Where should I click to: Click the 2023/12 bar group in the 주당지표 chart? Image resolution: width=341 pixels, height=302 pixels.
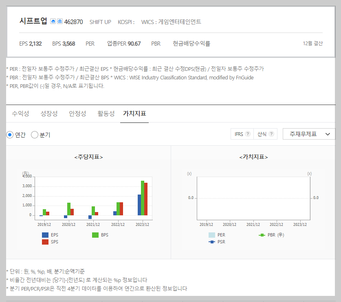(x=142, y=199)
